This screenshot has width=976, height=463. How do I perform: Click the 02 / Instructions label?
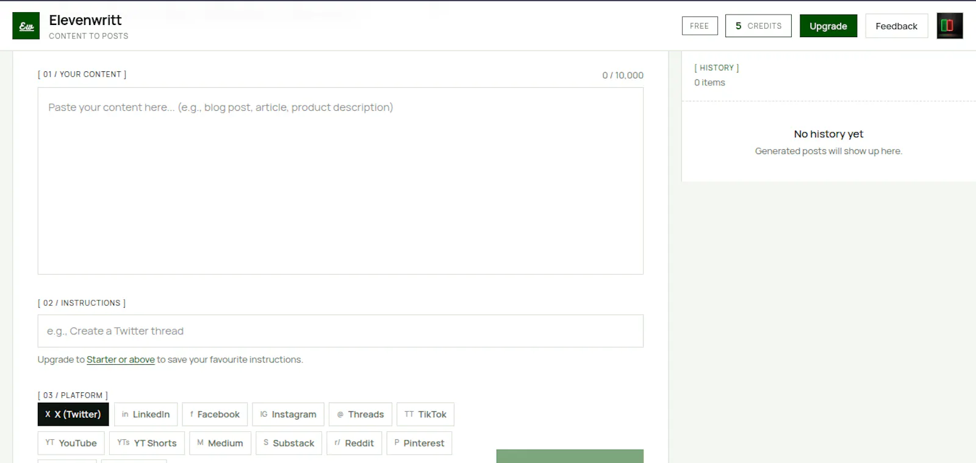click(82, 303)
